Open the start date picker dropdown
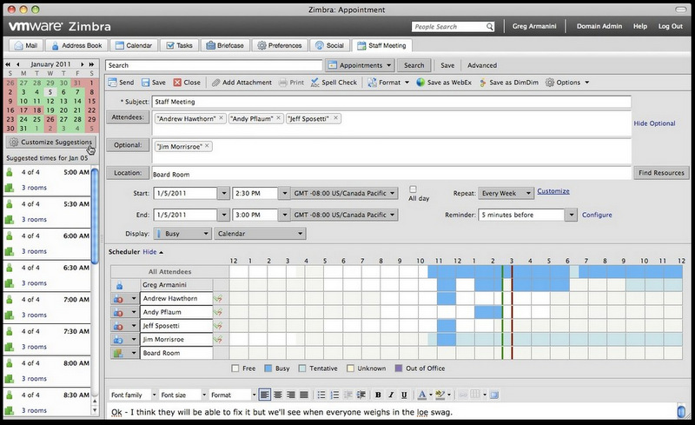This screenshot has height=425, width=695. (223, 194)
